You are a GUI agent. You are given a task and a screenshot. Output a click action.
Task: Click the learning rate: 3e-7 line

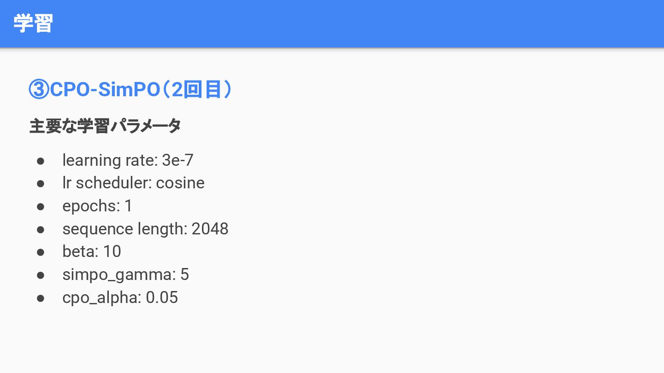[x=128, y=160]
